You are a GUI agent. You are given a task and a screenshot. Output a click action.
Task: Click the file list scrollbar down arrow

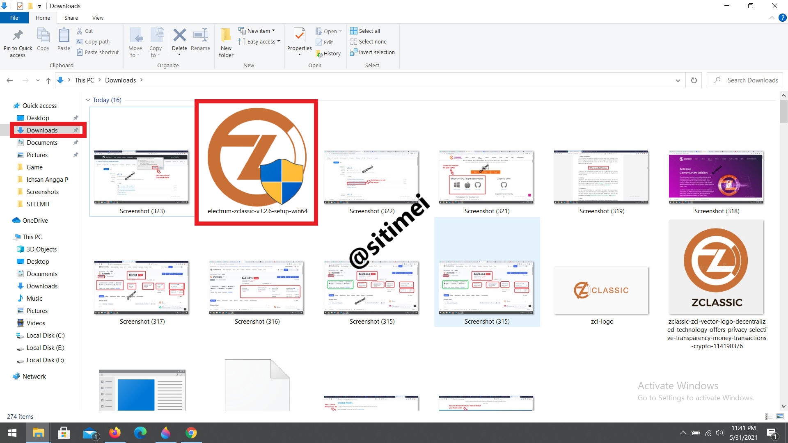783,406
